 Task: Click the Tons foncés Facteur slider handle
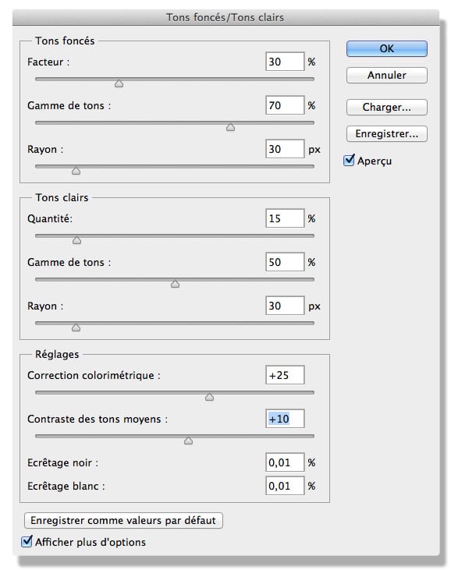click(119, 83)
